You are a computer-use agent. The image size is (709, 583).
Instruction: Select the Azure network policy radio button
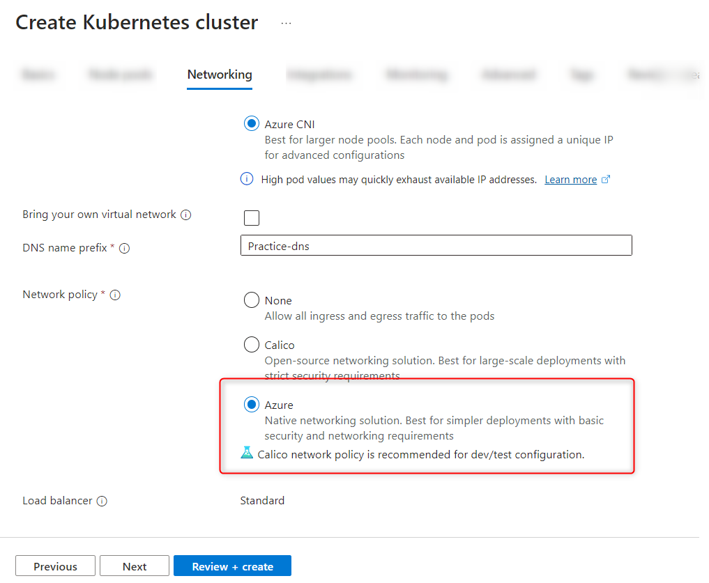click(252, 405)
